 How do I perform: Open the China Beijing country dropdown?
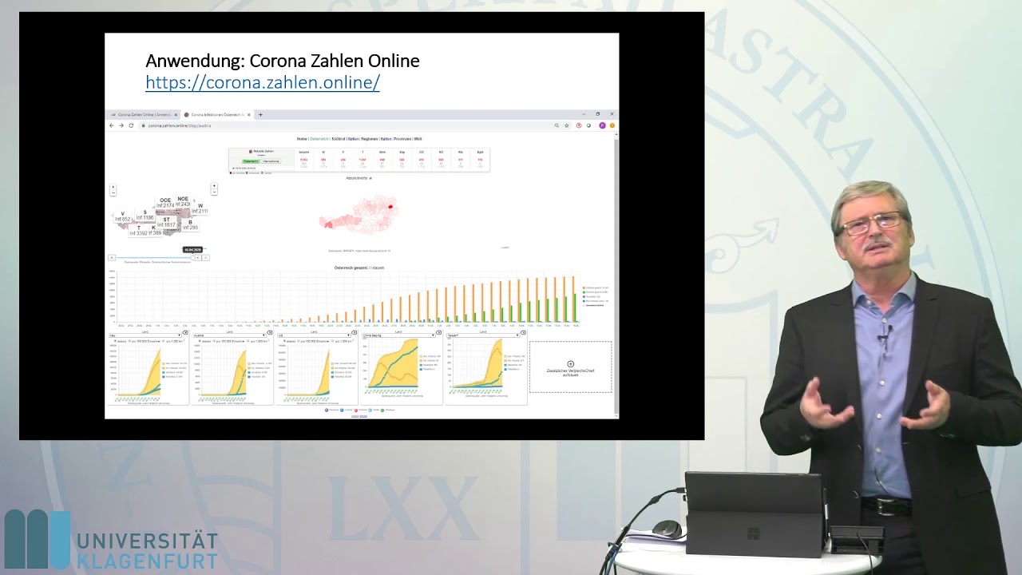click(399, 335)
